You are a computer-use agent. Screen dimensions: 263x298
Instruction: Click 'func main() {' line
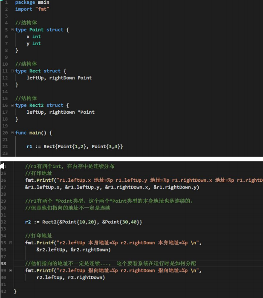click(34, 133)
